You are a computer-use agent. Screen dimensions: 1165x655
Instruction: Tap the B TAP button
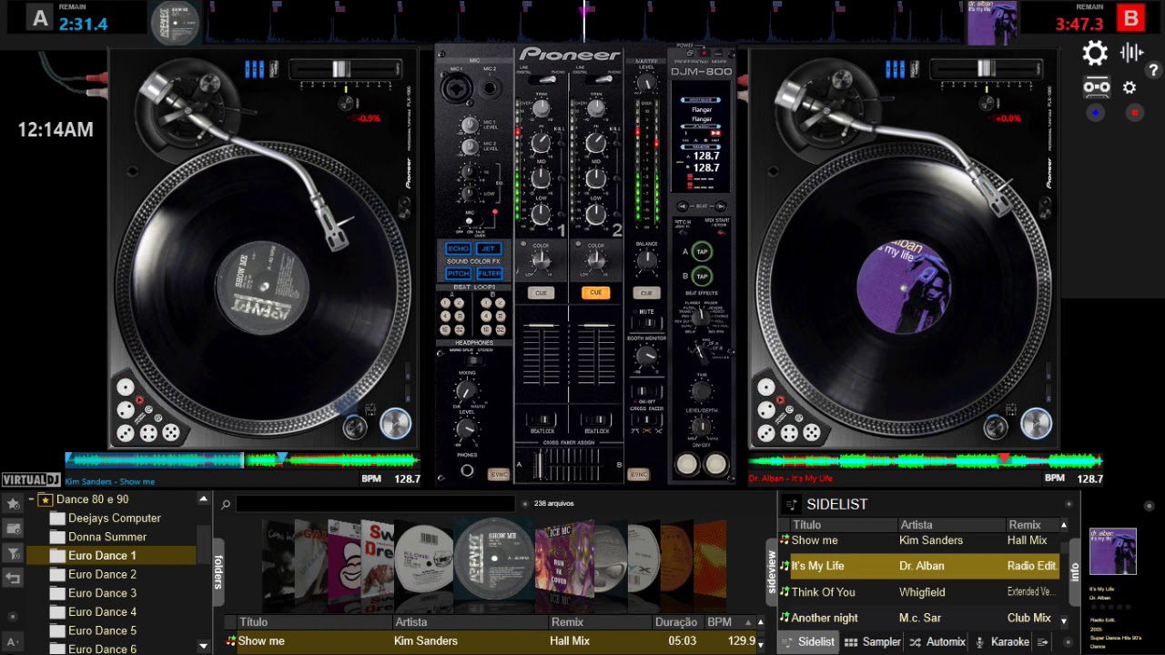(701, 276)
